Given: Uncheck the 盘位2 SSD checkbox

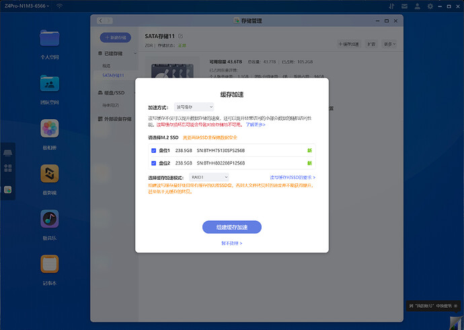Looking at the screenshot, I should pyautogui.click(x=154, y=163).
